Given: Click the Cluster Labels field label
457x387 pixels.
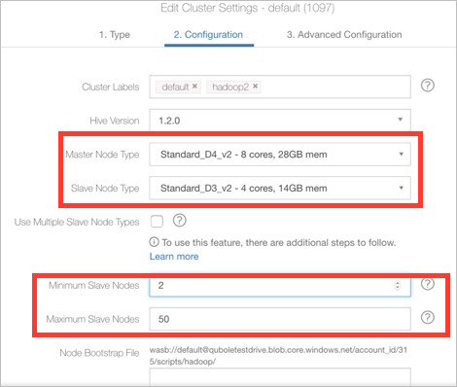Looking at the screenshot, I should click(111, 87).
